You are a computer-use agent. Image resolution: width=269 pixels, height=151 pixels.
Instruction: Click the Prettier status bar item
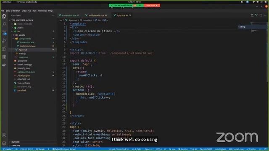point(251,149)
